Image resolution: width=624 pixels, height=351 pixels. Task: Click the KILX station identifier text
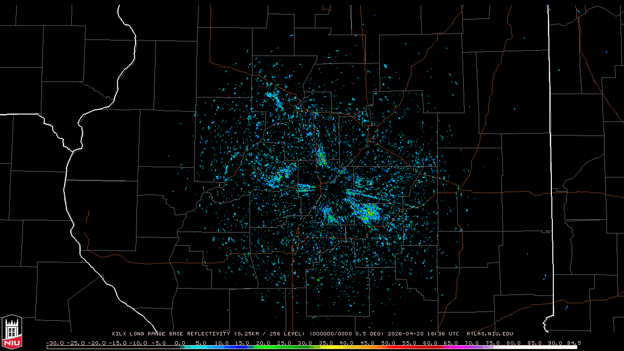[x=119, y=334]
